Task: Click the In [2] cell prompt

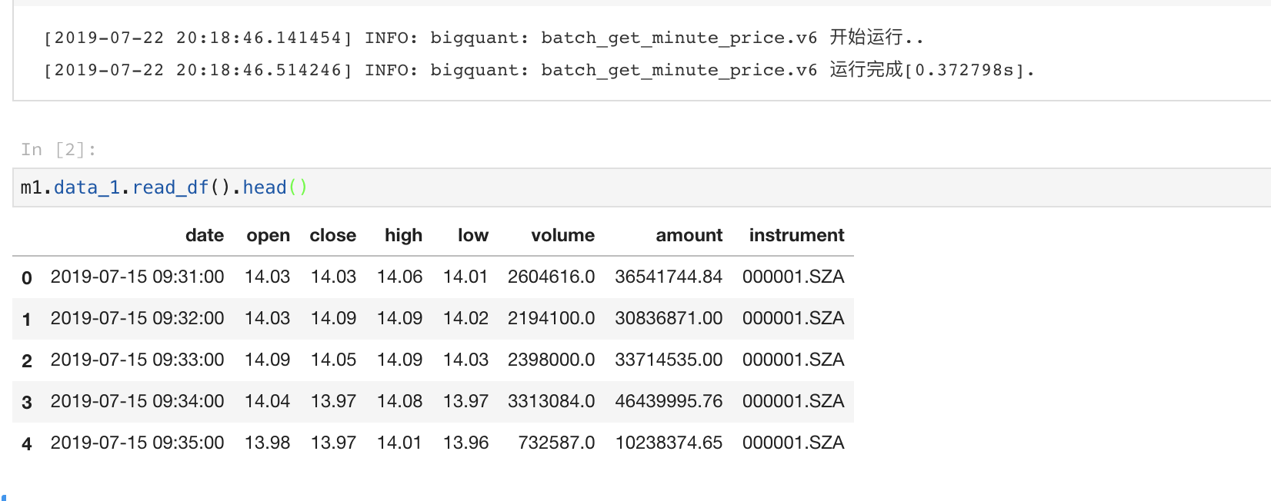Action: click(x=58, y=150)
